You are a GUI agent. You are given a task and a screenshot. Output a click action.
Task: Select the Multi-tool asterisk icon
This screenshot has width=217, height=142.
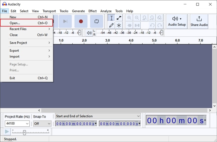(119, 25)
